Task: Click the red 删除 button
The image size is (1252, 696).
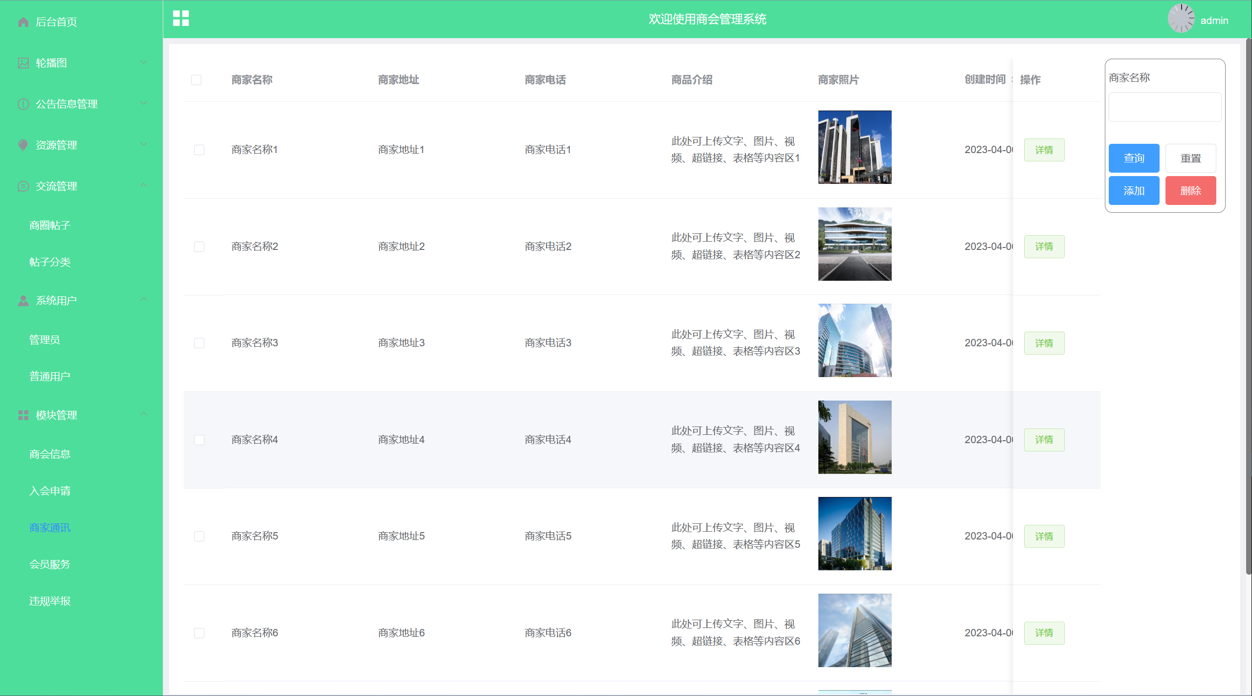Action: tap(1190, 191)
